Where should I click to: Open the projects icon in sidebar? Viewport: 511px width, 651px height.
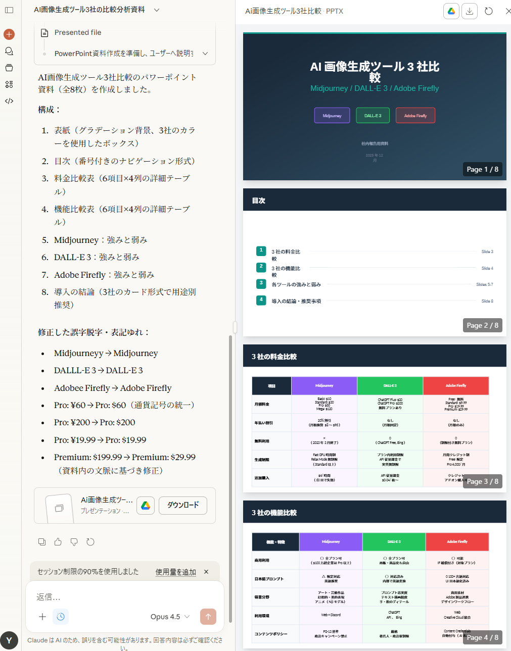click(9, 68)
